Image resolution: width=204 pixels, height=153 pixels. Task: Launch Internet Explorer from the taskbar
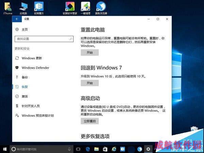pyautogui.click(x=114, y=149)
